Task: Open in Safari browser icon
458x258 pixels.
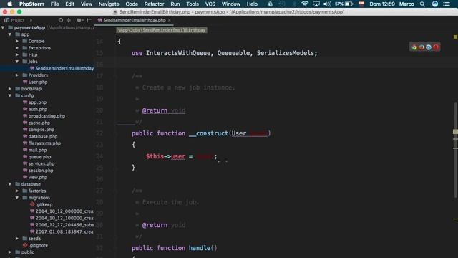Action: pos(429,47)
